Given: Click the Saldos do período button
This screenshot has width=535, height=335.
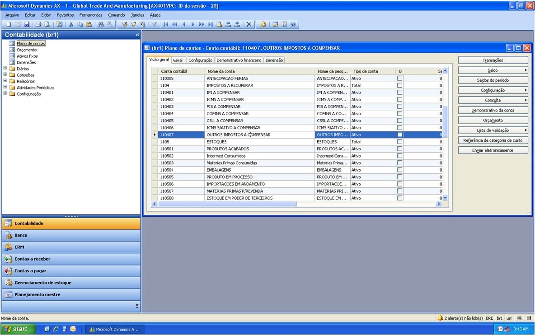Looking at the screenshot, I should (x=493, y=80).
